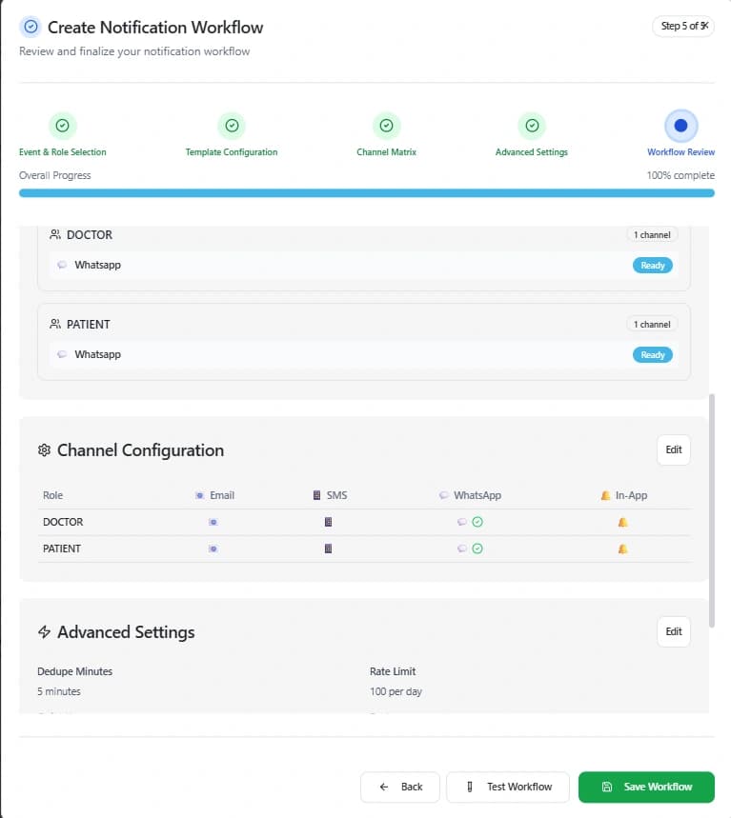Click the 100 per day rate limit value
Screen dimensions: 731x818
[x=396, y=691]
